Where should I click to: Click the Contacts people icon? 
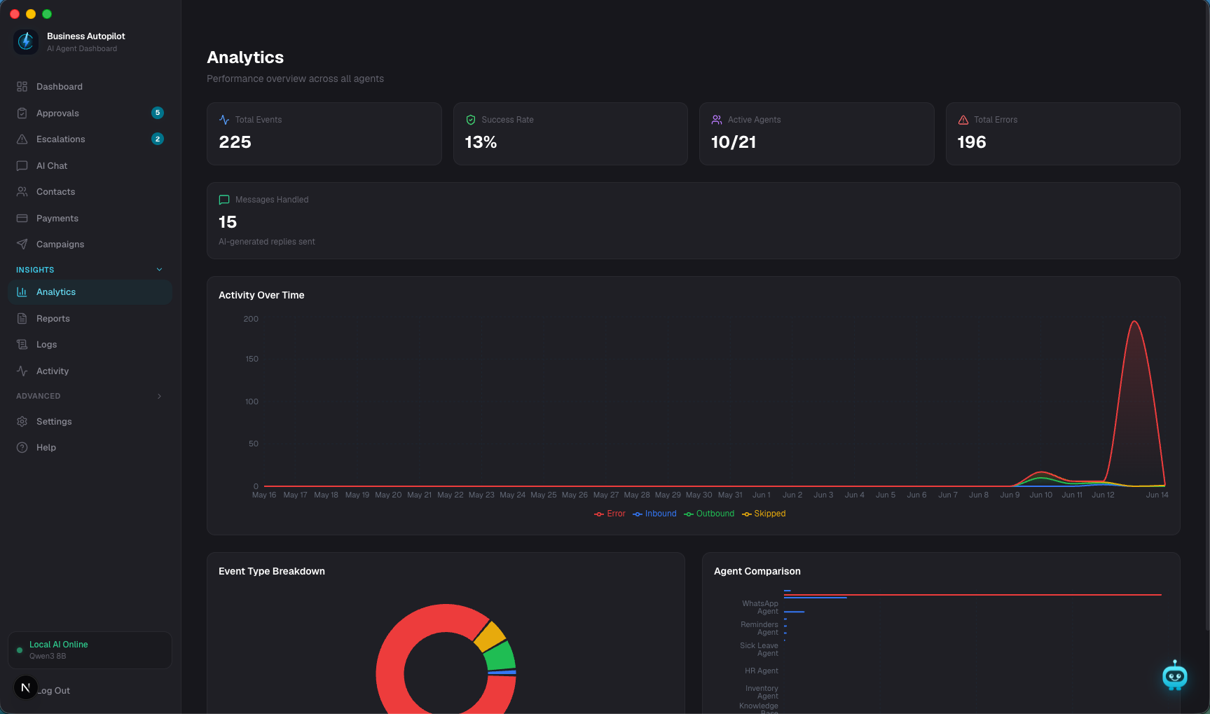tap(22, 192)
